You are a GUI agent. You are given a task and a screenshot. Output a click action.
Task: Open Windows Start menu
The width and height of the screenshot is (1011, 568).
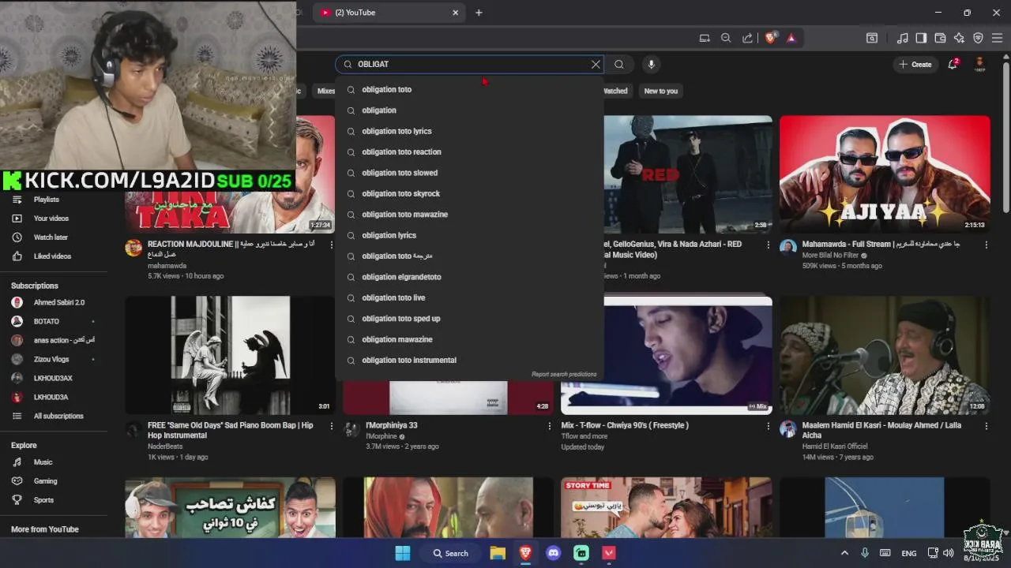(x=403, y=553)
